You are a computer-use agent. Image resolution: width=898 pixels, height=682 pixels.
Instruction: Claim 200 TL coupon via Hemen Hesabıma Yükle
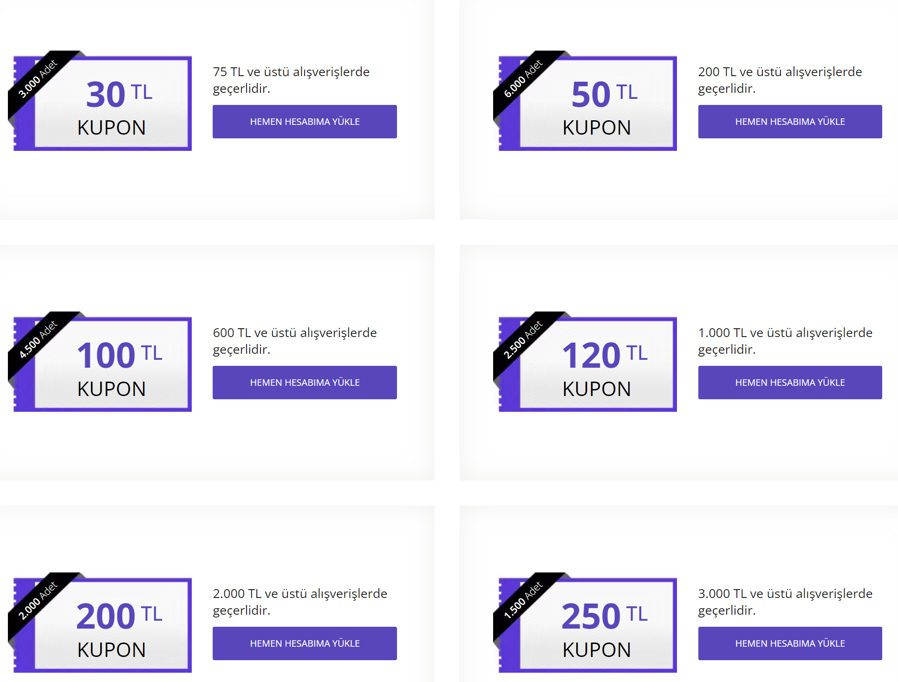pos(305,643)
